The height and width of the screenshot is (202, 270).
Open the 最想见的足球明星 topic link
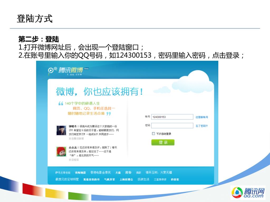tap(67, 179)
